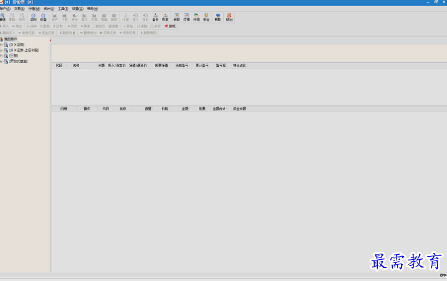The image size is (447, 281).
Task: Click the 收盘 closing price toolbar icon
Action: click(x=43, y=17)
